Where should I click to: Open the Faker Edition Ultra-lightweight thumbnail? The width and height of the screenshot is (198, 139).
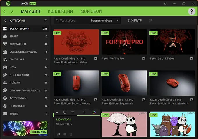coord(172,83)
